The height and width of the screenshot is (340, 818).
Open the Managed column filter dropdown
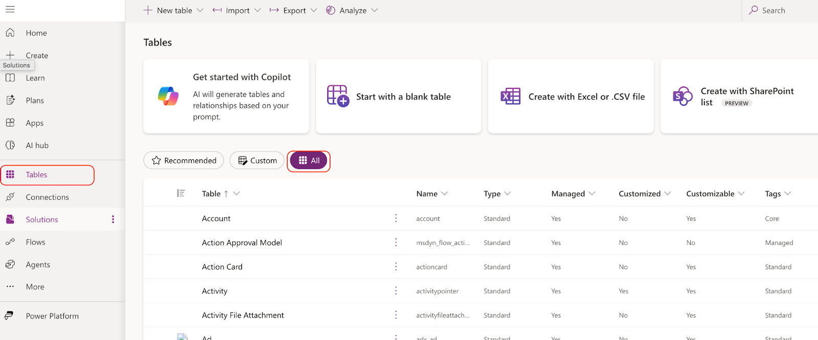pos(592,193)
